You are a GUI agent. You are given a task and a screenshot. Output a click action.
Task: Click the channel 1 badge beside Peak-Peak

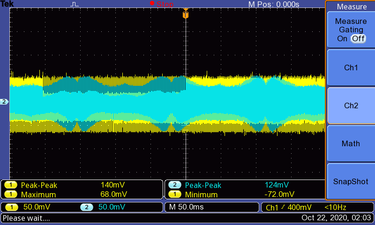tap(10, 185)
